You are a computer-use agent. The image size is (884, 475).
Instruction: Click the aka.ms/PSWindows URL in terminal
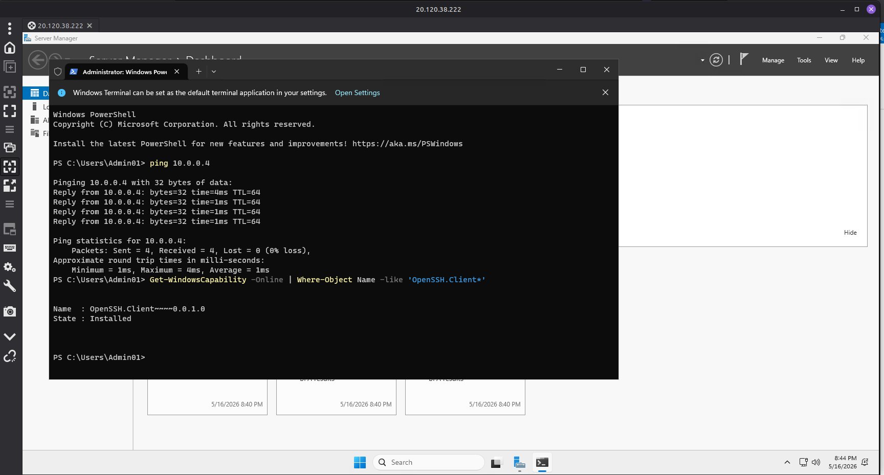(x=407, y=144)
